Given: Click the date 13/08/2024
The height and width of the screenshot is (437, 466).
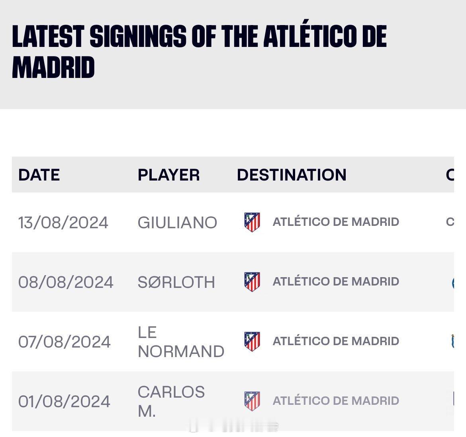Looking at the screenshot, I should pos(63,223).
